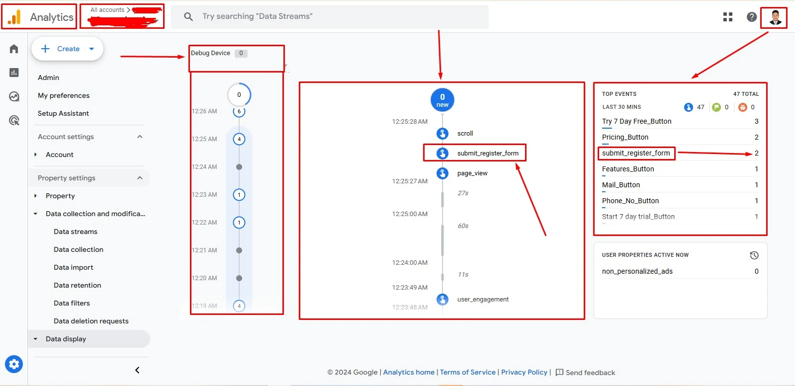Click the user properties history icon

[x=754, y=255]
